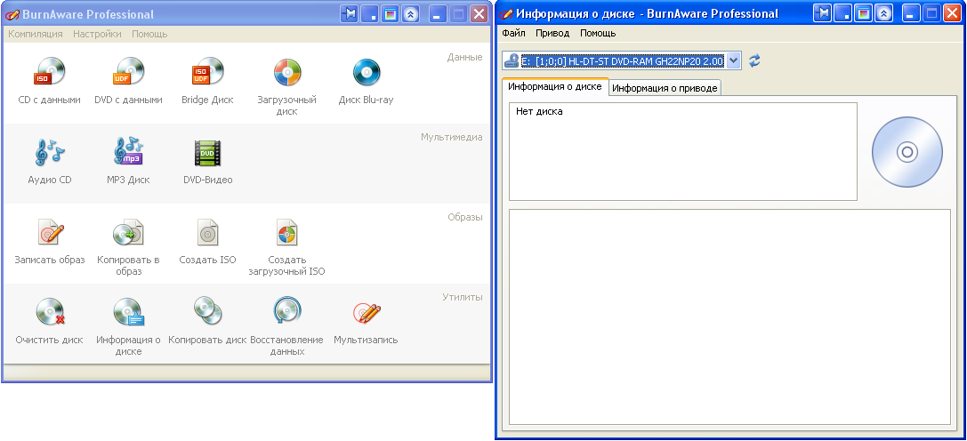967x441 pixels.
Task: Open Восстановление данных utility
Action: (x=286, y=310)
